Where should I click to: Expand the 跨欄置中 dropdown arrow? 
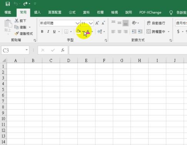[169, 32]
